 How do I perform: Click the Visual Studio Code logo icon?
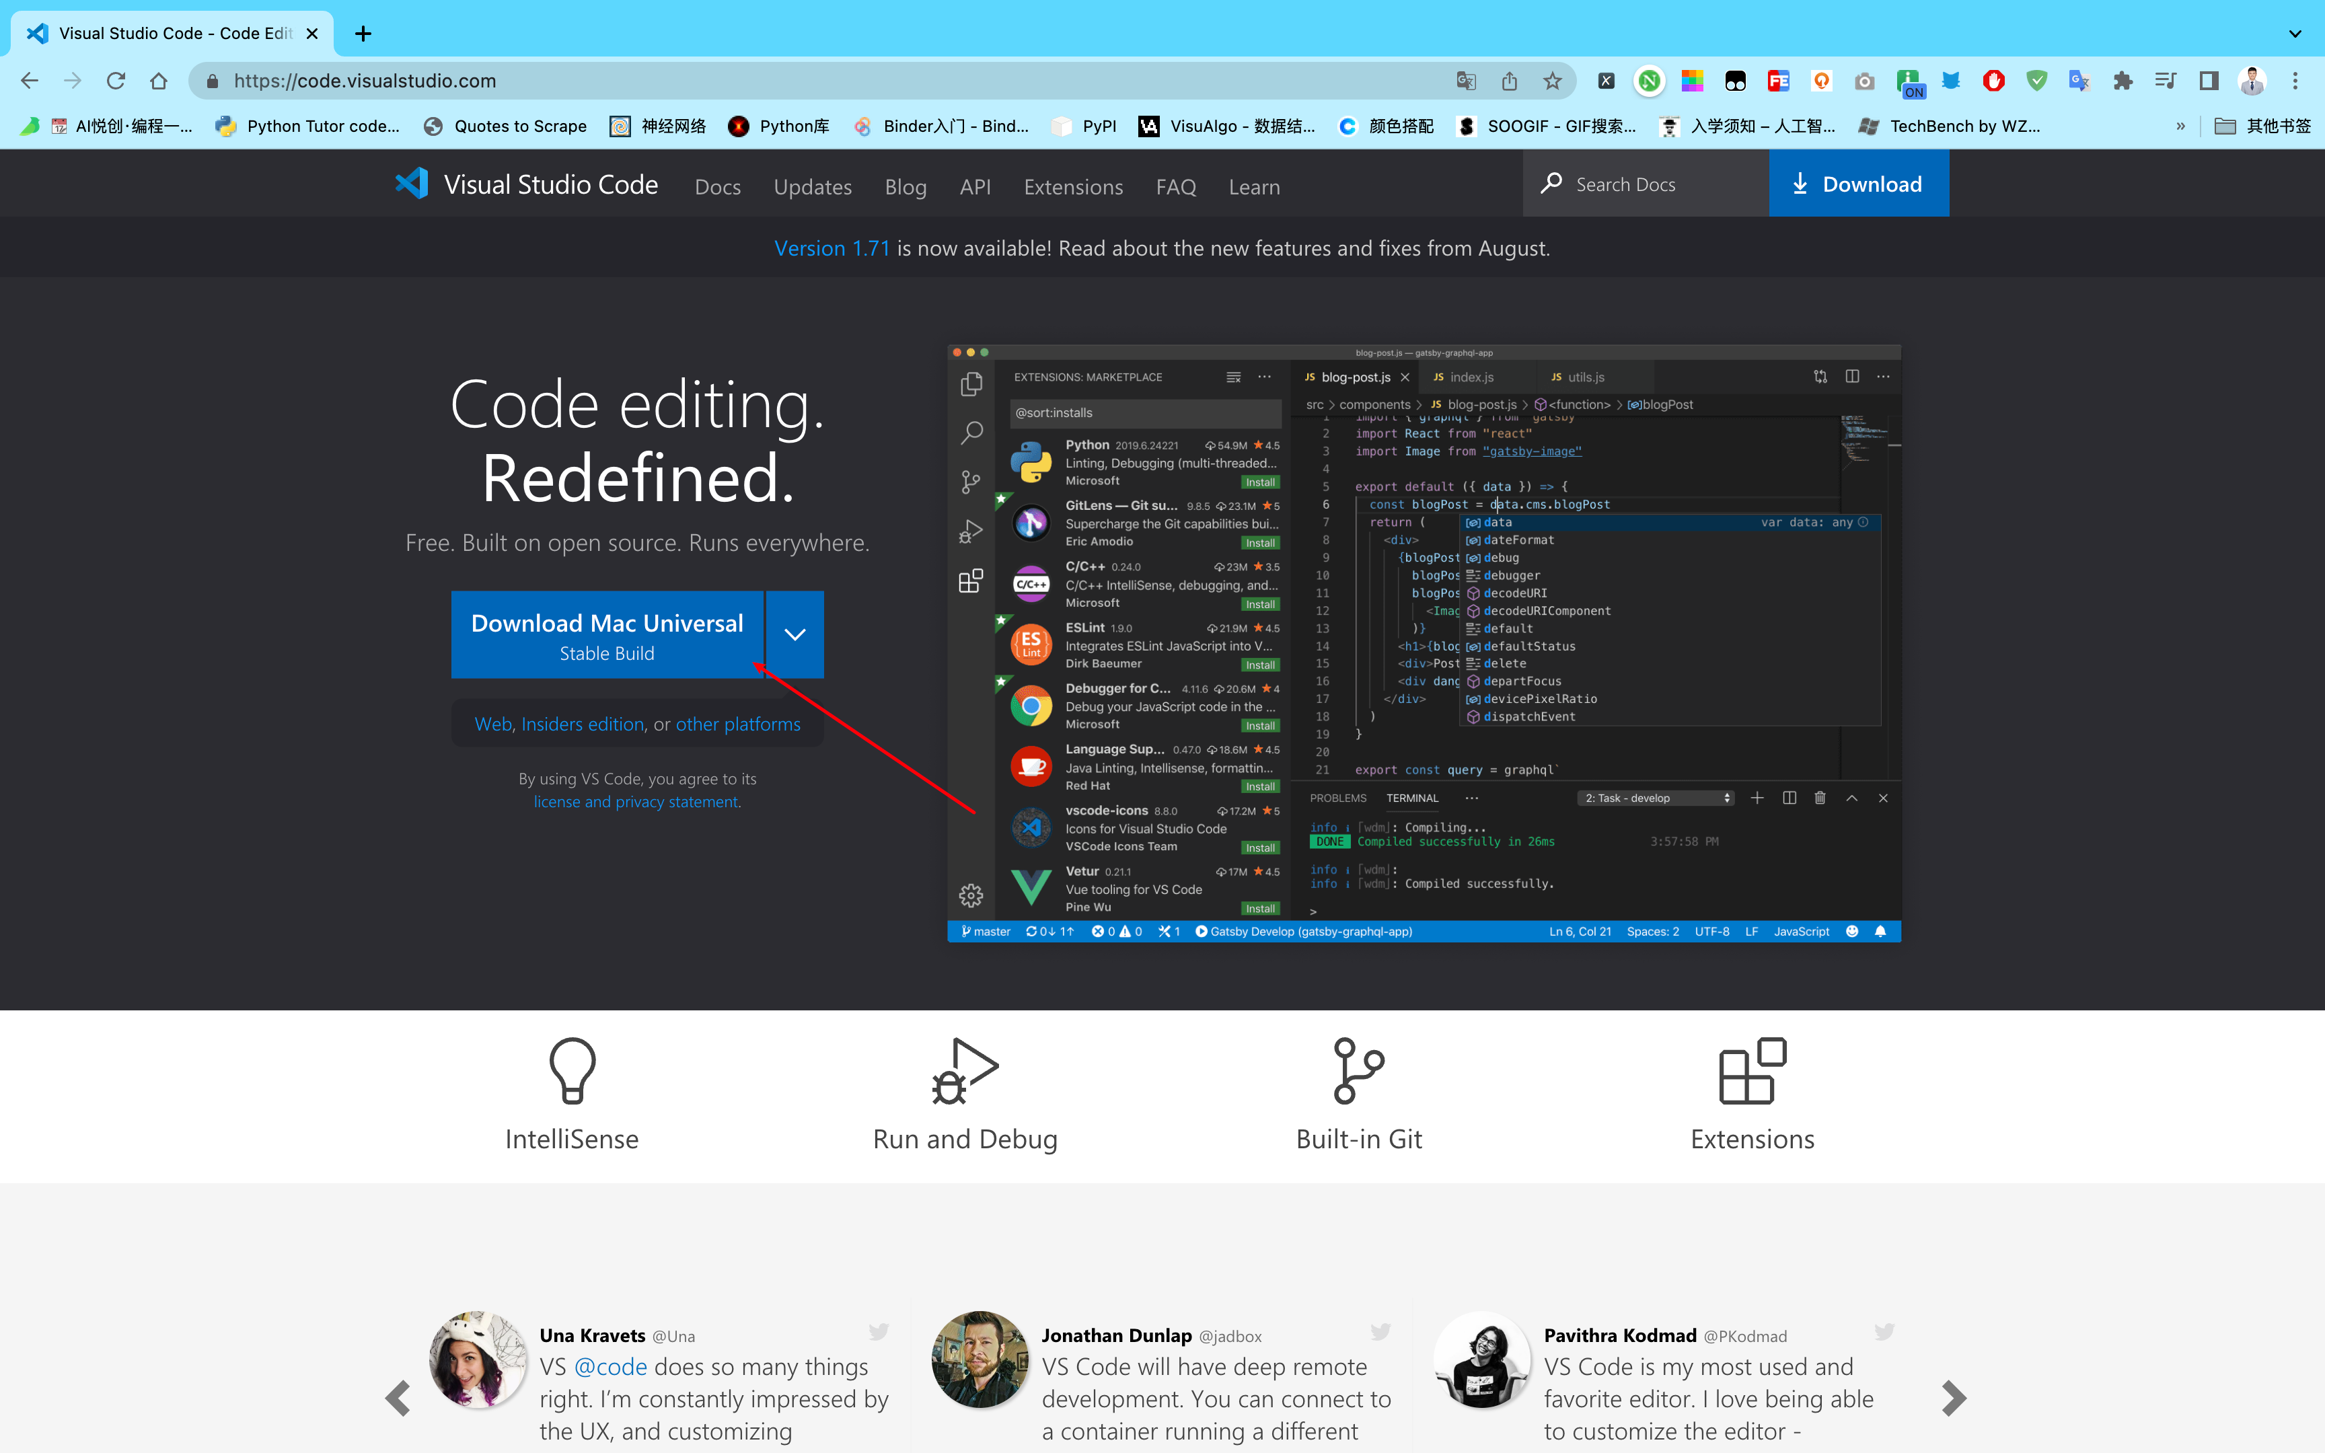coord(411,184)
